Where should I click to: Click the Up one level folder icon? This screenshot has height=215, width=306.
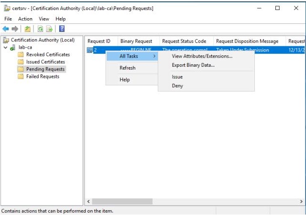pyautogui.click(x=28, y=29)
